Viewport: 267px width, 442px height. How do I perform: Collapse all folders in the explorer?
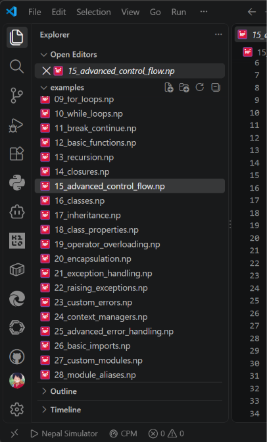[216, 87]
